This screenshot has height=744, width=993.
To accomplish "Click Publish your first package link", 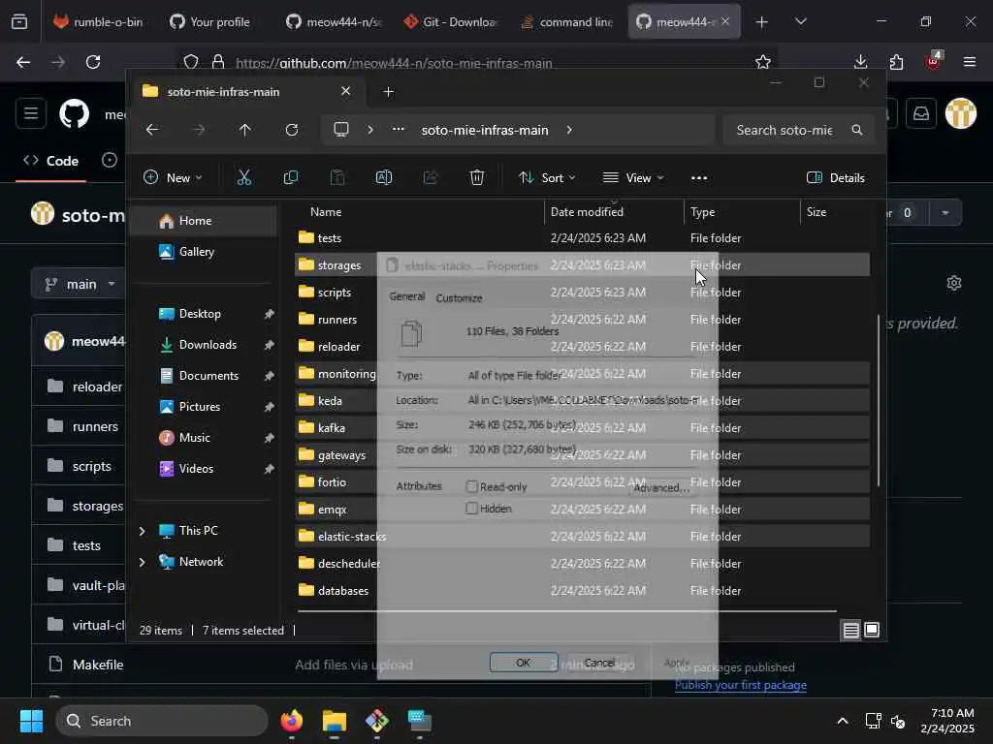I will [740, 685].
